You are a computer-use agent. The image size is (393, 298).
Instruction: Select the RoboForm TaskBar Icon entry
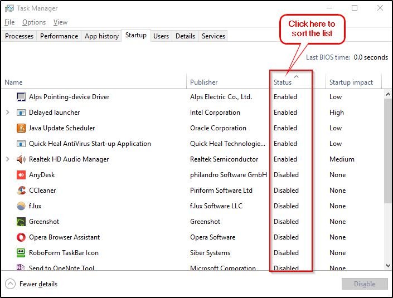(x=64, y=253)
